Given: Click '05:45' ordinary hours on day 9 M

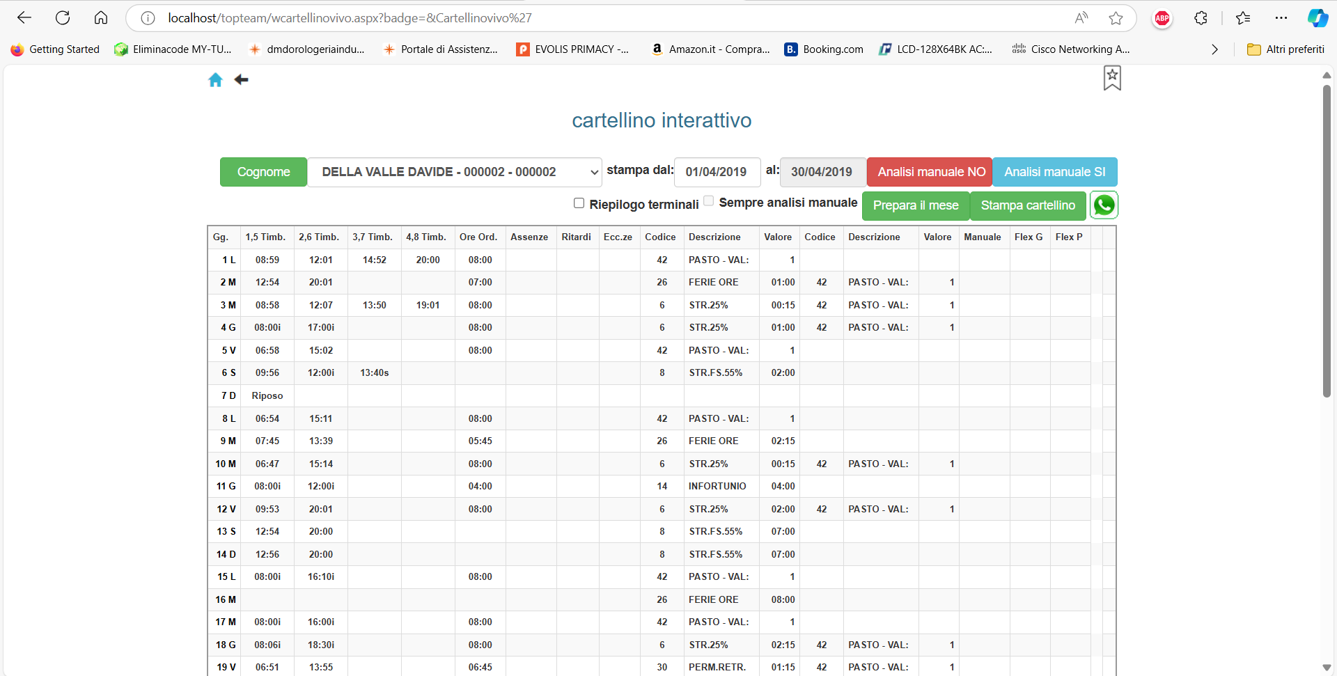Looking at the screenshot, I should tap(480, 441).
